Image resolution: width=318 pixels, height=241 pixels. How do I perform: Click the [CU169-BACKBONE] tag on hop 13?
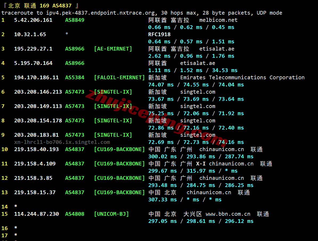119,192
